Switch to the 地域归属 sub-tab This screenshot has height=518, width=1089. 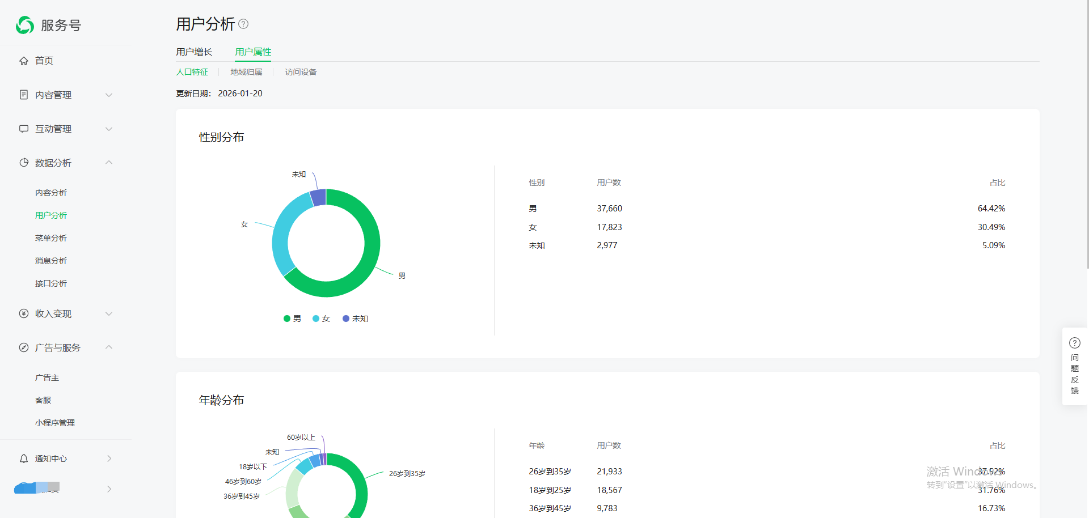tap(246, 72)
